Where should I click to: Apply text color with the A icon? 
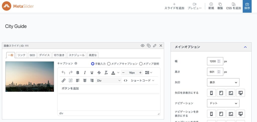113,73
